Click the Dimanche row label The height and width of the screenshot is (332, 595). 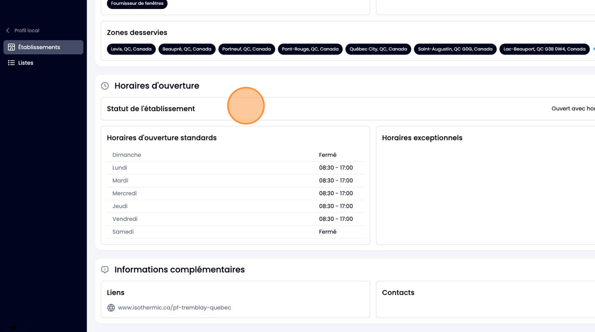pos(127,155)
